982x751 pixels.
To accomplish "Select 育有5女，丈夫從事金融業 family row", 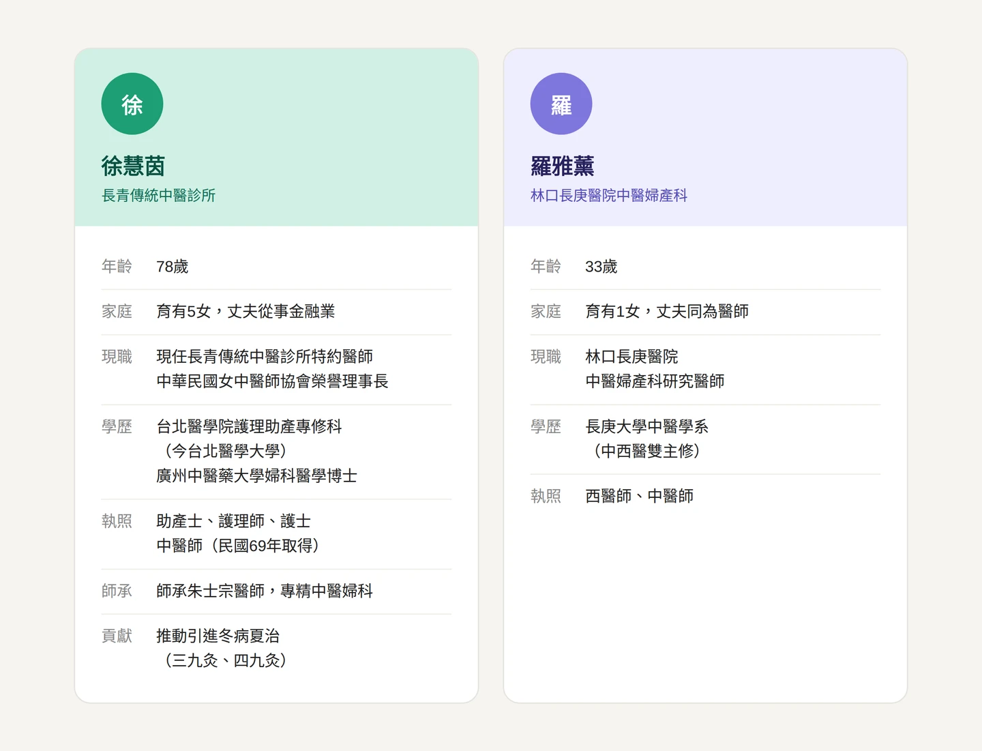I will [245, 312].
